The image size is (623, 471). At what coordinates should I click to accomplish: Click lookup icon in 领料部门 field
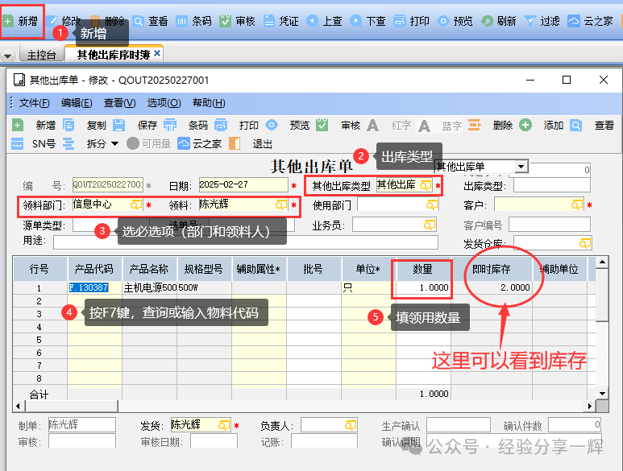(136, 205)
